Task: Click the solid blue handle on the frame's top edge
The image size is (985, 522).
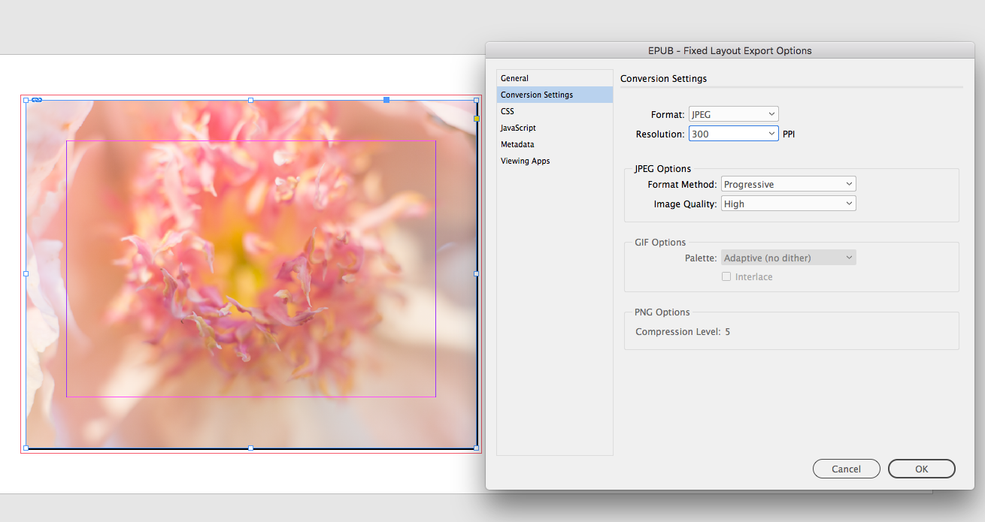Action: click(x=386, y=100)
